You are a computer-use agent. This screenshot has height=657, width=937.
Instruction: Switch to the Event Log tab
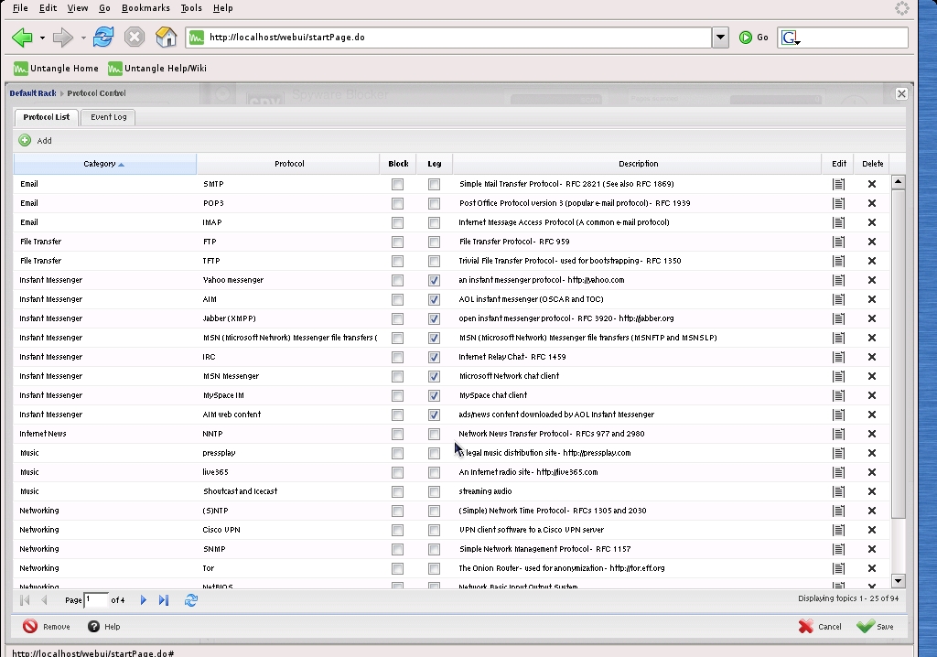tap(108, 117)
